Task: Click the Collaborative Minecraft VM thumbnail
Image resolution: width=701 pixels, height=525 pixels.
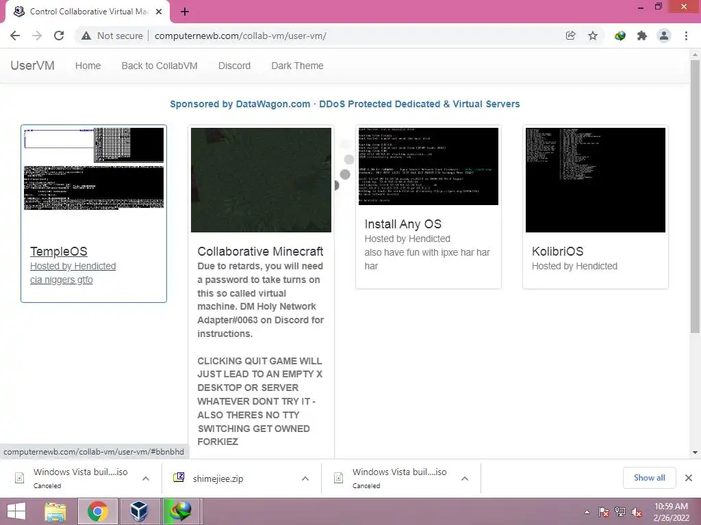Action: tap(261, 180)
